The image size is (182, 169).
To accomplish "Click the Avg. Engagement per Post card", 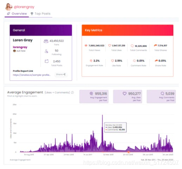I will coord(94,97).
